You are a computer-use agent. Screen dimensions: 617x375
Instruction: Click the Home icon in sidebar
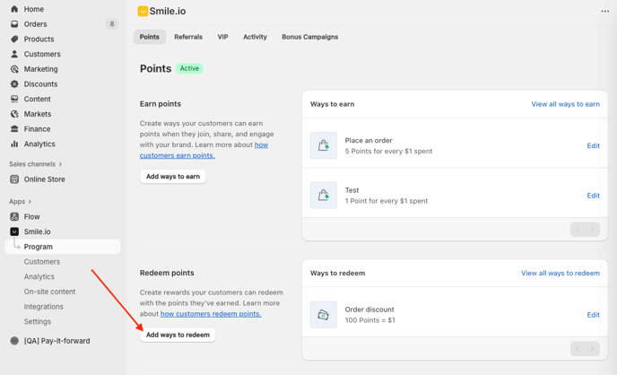(x=14, y=9)
